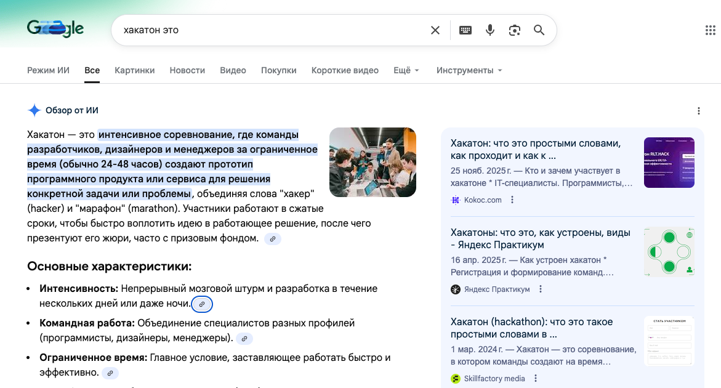The image size is (721, 388).
Task: Switch to the Картинки tab
Action: [134, 70]
